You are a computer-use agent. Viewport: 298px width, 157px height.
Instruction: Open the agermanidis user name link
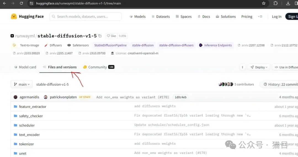coord(29,97)
